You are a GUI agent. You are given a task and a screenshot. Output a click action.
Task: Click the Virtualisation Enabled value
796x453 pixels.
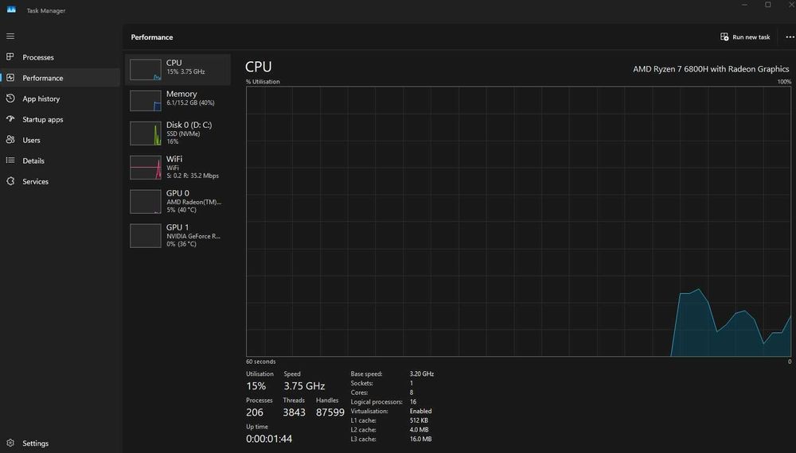[x=421, y=411]
